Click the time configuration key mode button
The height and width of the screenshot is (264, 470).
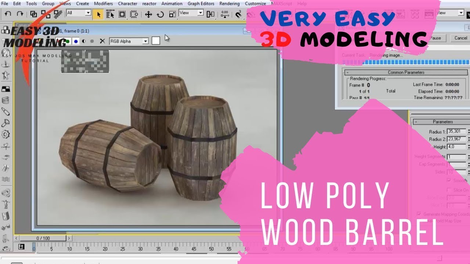[x=21, y=247]
